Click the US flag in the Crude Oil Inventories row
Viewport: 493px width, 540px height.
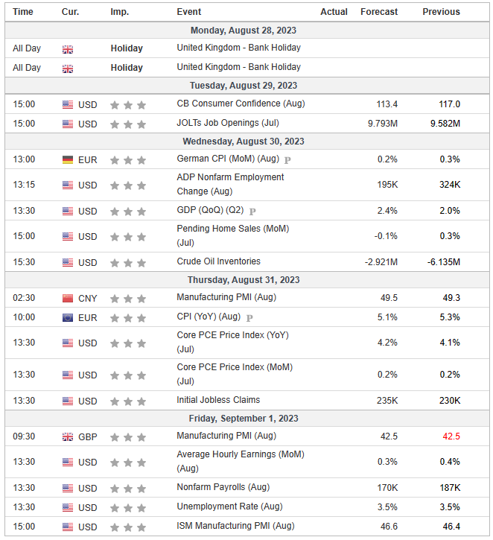pyautogui.click(x=68, y=262)
